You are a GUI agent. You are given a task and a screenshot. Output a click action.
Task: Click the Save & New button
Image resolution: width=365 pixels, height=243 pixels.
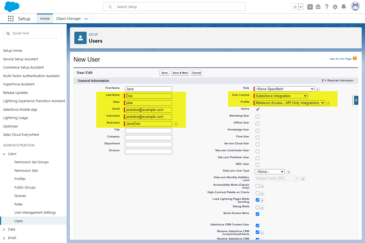pyautogui.click(x=180, y=73)
